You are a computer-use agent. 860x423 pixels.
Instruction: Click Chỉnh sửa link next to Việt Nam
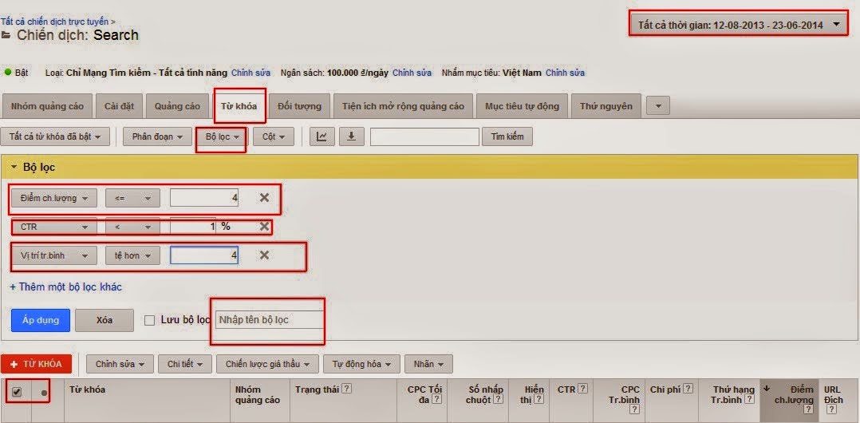tap(565, 73)
